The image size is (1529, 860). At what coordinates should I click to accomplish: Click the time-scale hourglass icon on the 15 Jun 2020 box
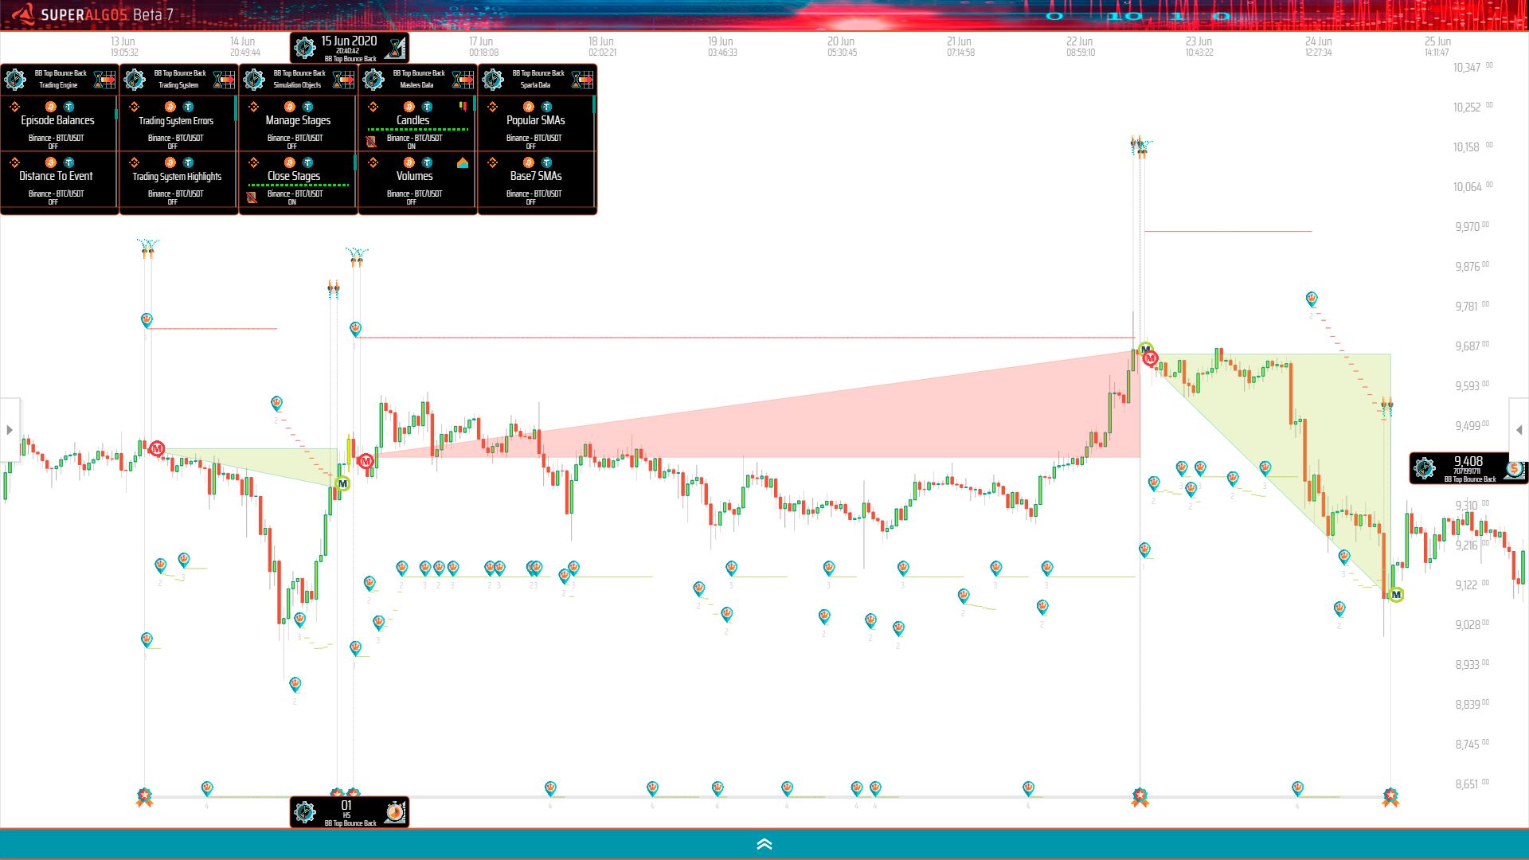point(395,48)
